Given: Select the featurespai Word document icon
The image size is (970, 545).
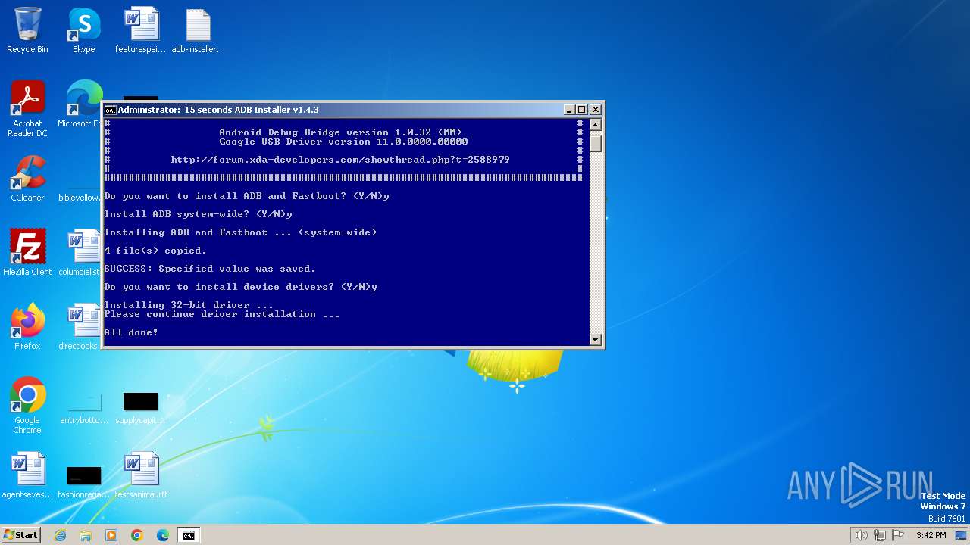Looking at the screenshot, I should point(141,30).
